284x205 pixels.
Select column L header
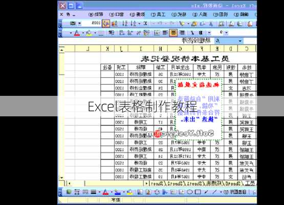tap(88, 49)
